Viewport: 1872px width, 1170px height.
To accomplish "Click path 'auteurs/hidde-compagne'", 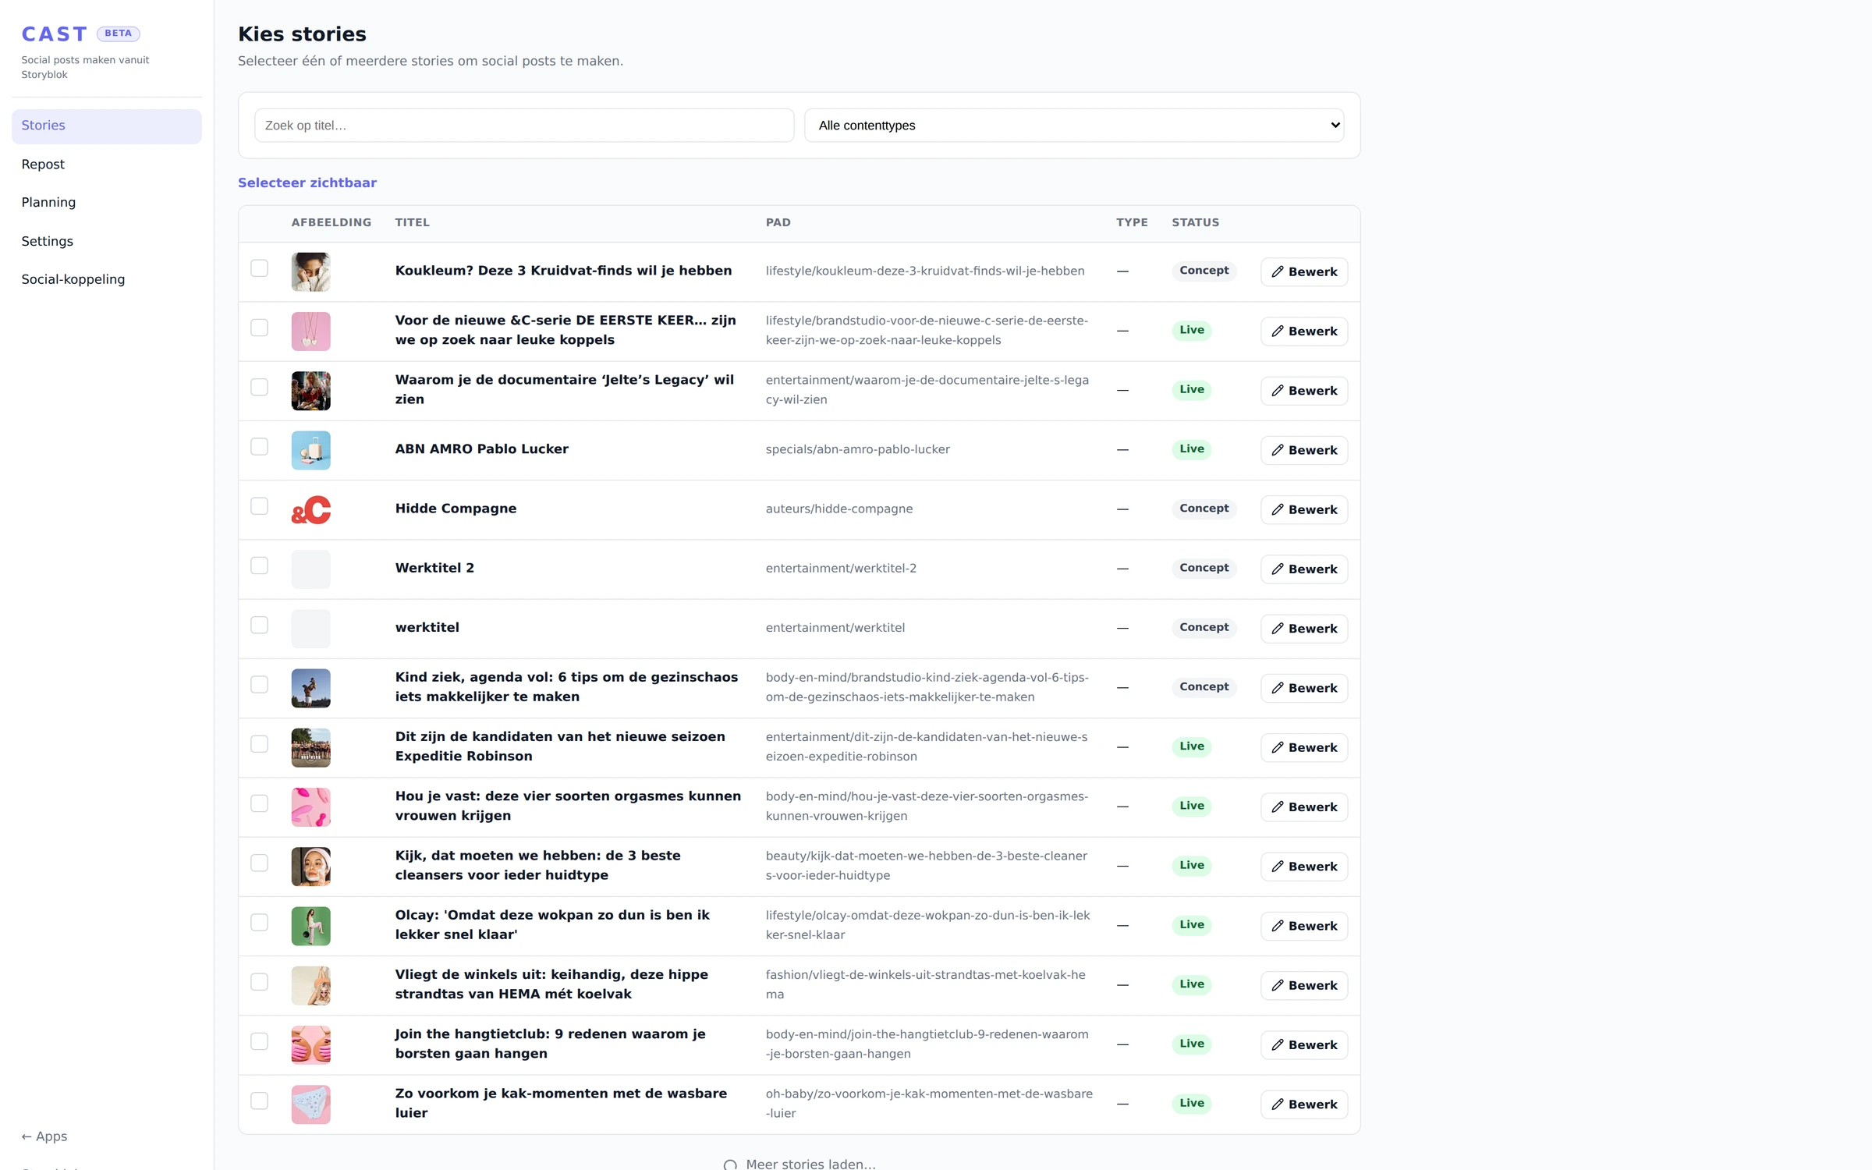I will click(838, 509).
